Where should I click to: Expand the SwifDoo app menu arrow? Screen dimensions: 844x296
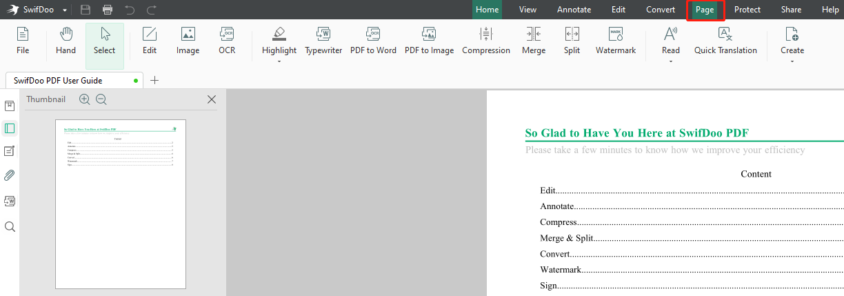coord(65,10)
